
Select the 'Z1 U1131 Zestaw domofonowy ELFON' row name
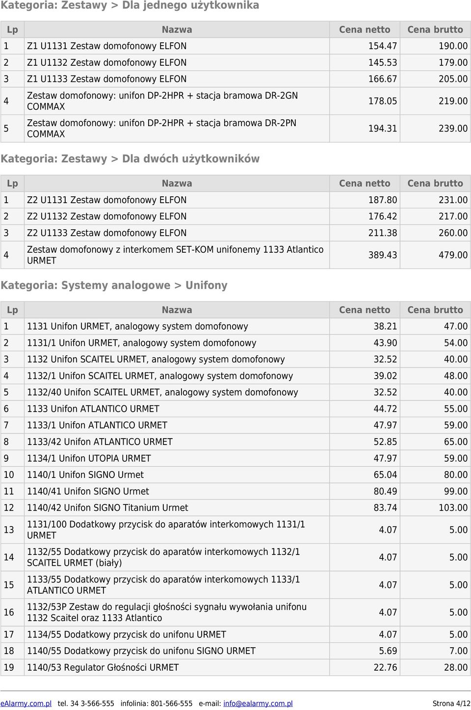coord(107,46)
